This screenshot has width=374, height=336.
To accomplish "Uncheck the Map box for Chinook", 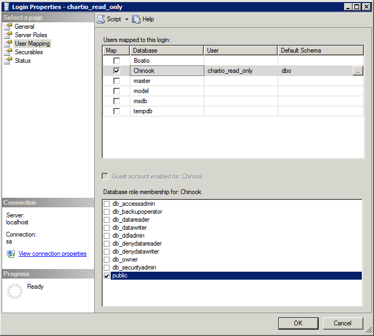I will pyautogui.click(x=117, y=71).
